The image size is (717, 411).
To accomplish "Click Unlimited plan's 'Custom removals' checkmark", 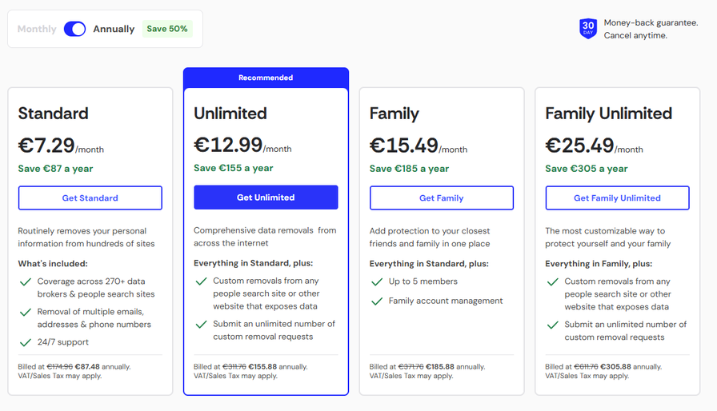I will click(202, 281).
